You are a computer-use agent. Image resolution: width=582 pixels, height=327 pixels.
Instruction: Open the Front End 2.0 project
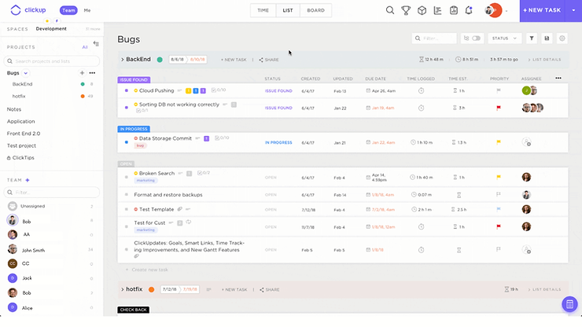pos(24,134)
